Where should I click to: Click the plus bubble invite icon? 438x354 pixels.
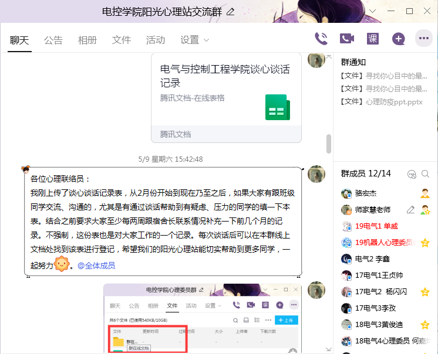click(x=399, y=39)
